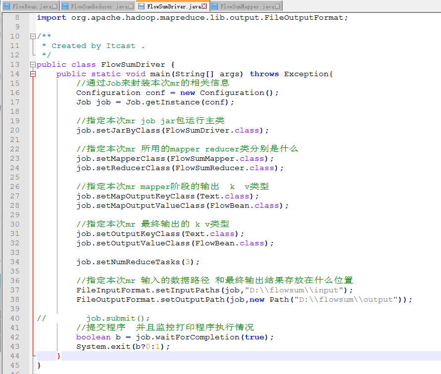Screen dimensions: 441x374
Task: Close the FlowBean.java tab
Action: click(x=55, y=6)
